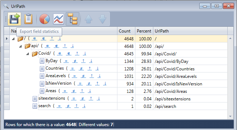Viewport: 237px width, 130px height.
Task: Click the 'Rows for which there is a value: 4648' status
Action: 41,125
